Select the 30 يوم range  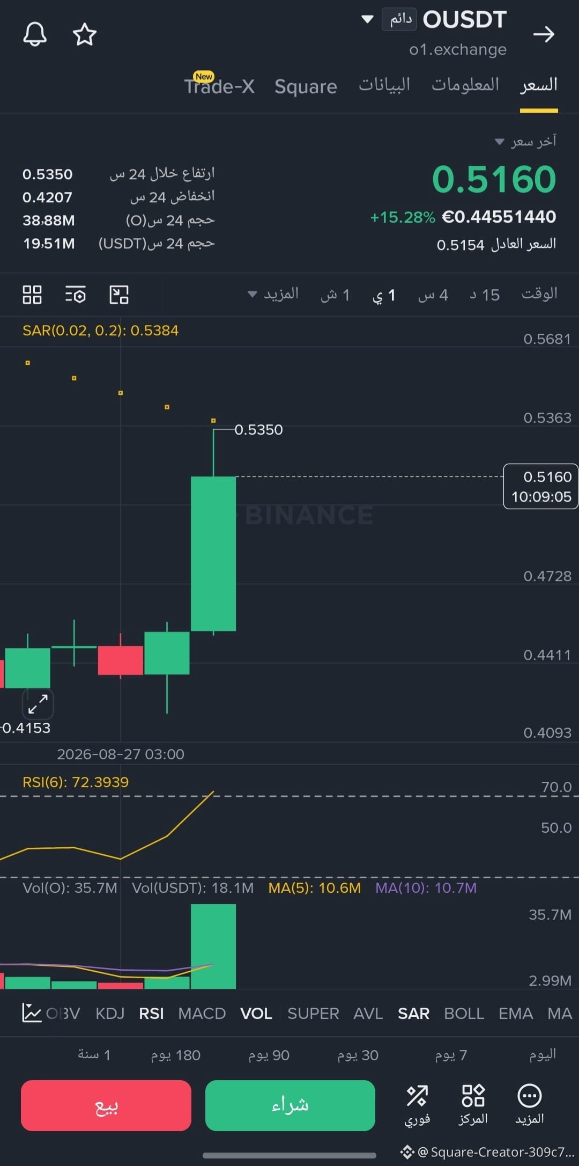pyautogui.click(x=358, y=1055)
